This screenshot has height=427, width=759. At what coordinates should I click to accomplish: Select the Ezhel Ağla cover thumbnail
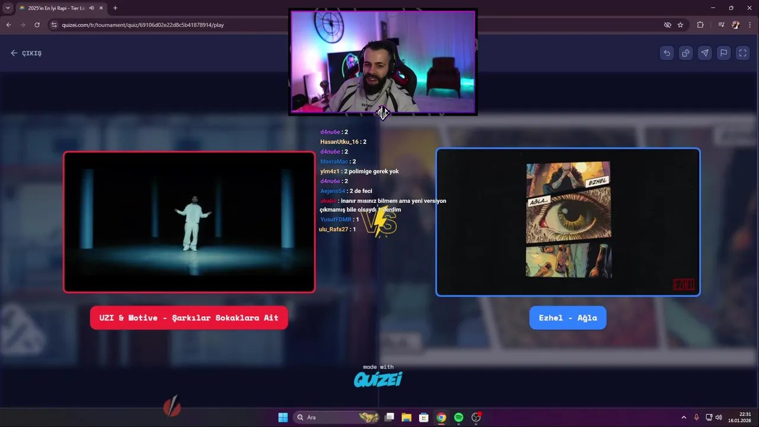coord(567,222)
